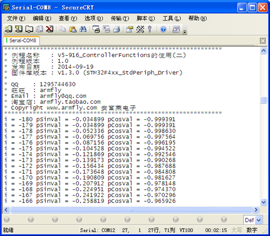The width and height of the screenshot is (270, 236).
Task: Click the '2014-09-19' release date text
Action: coord(75,67)
